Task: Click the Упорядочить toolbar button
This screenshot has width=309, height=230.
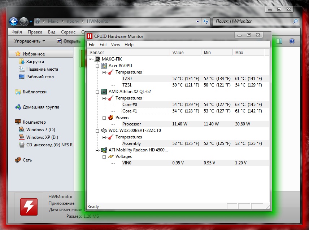Action: (x=30, y=41)
